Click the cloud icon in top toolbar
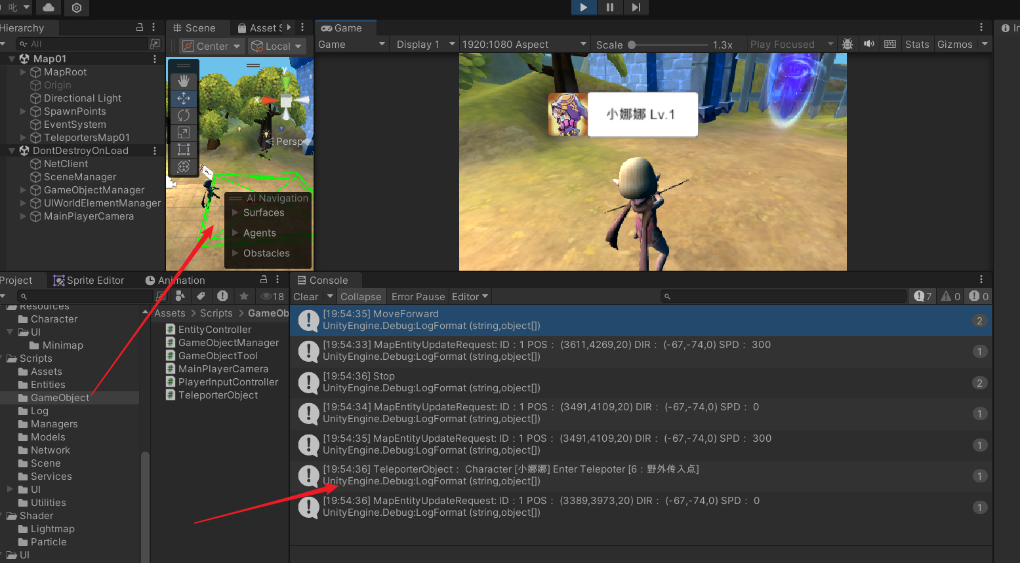Image resolution: width=1020 pixels, height=563 pixels. 49,7
